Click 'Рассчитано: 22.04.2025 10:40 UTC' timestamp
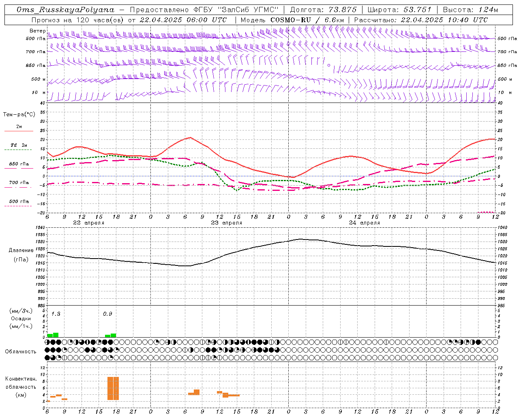The image size is (519, 415). [x=421, y=20]
